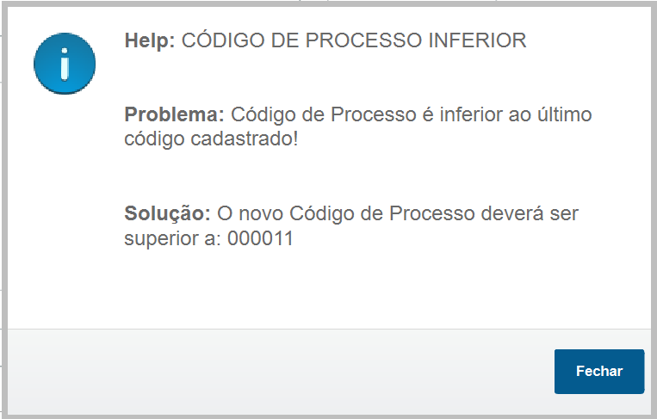This screenshot has height=419, width=657.
Task: Click "Processo" in the solution line
Action: coord(429,213)
